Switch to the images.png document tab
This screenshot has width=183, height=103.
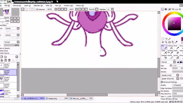pos(57,98)
